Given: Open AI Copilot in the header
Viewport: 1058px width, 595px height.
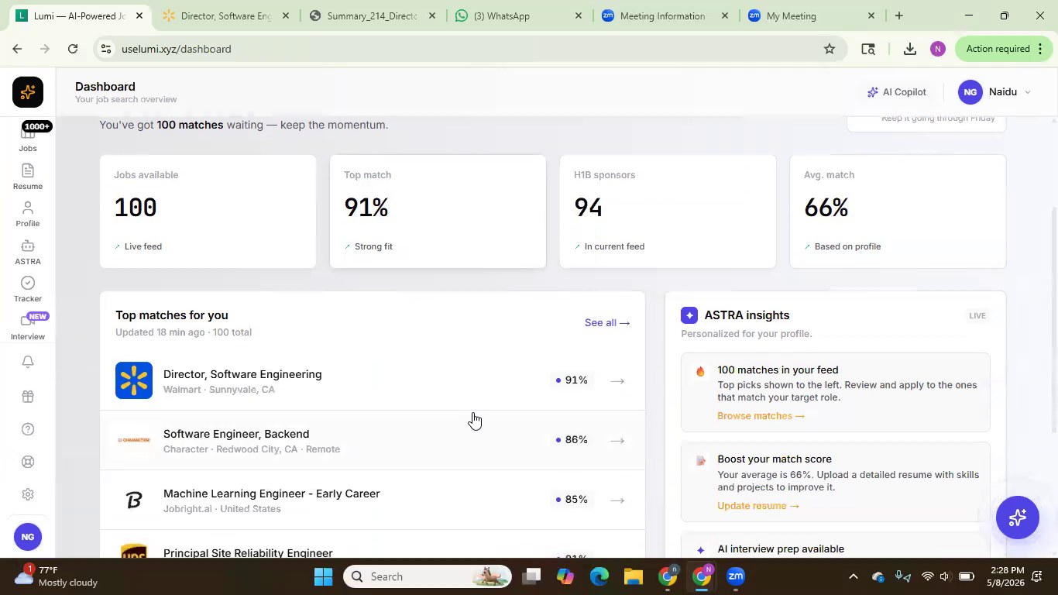Looking at the screenshot, I should pos(897,92).
